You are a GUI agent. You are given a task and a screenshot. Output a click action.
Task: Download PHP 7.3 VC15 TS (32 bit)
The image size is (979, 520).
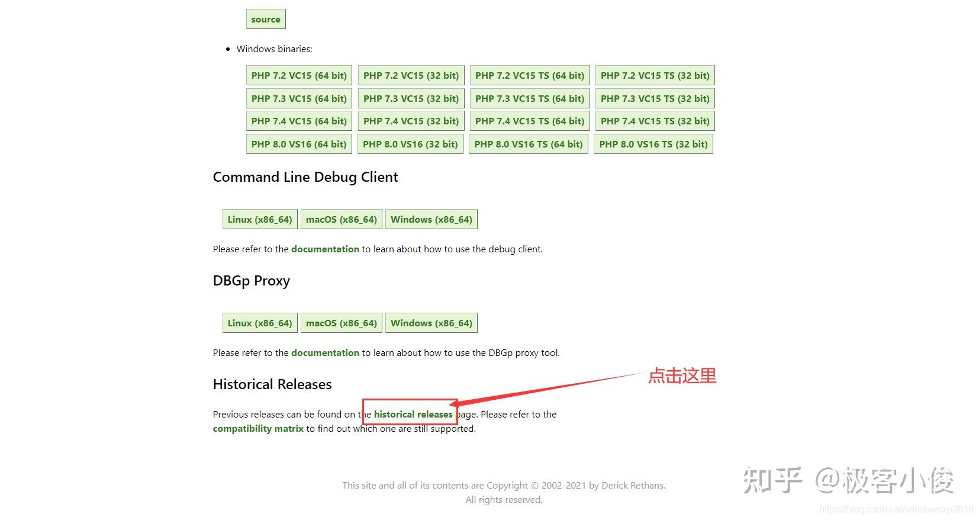655,98
